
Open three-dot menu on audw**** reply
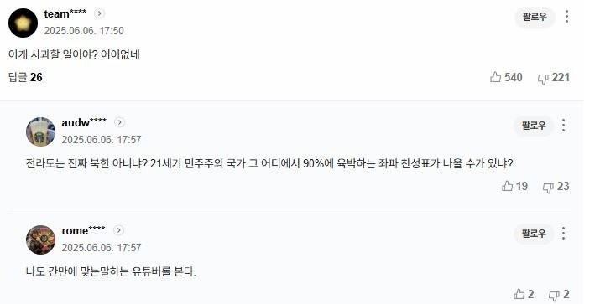tap(563, 126)
